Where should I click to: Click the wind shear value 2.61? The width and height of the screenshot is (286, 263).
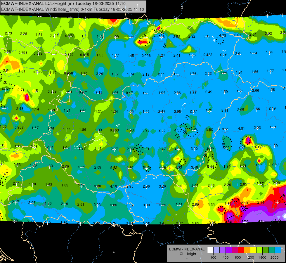click(81, 205)
